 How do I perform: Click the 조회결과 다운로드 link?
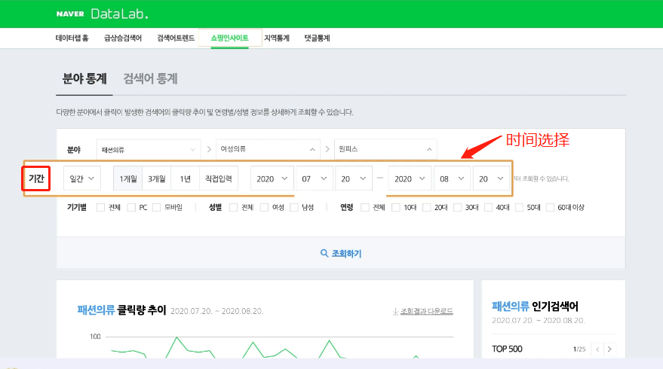pyautogui.click(x=427, y=311)
